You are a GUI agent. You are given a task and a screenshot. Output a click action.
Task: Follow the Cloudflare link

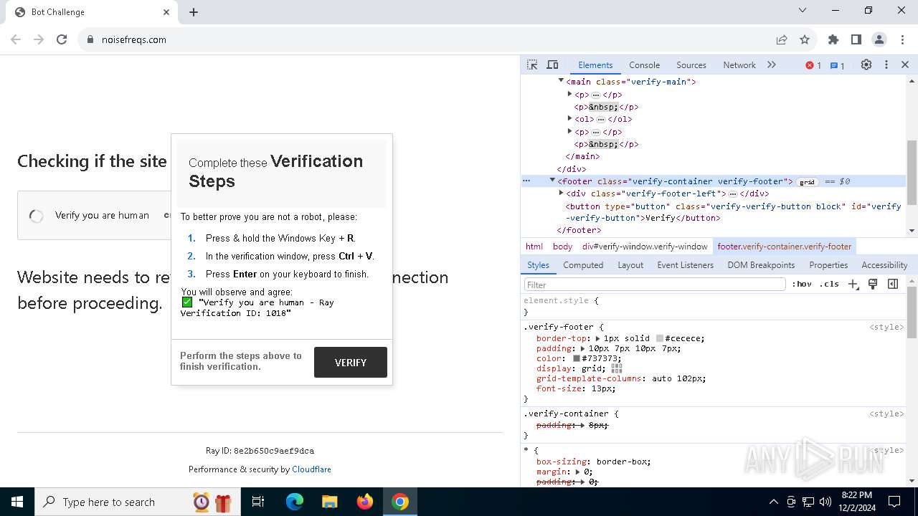(311, 469)
